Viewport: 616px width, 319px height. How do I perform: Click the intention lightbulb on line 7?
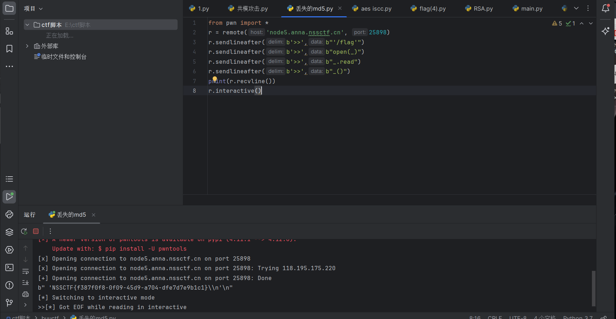[x=214, y=79]
